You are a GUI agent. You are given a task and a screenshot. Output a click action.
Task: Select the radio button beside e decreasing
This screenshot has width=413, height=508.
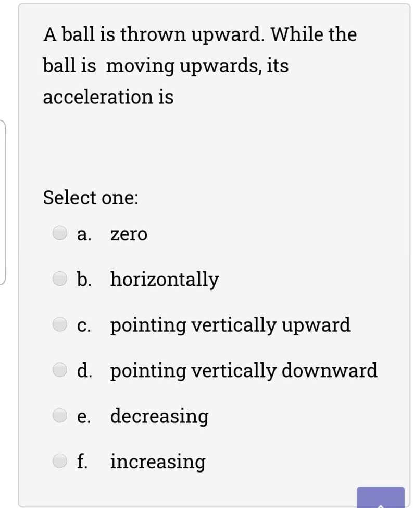pyautogui.click(x=61, y=416)
